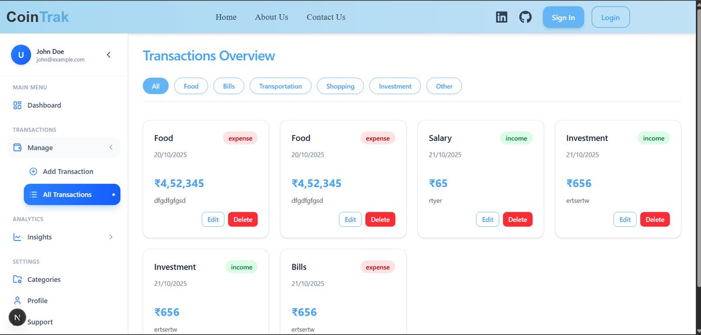Click the Login button
This screenshot has height=335, width=701.
click(610, 18)
